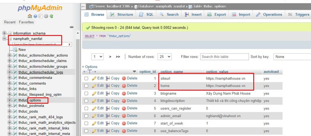Click the Recent tables button
This screenshot has width=311, height=136.
(10, 22)
